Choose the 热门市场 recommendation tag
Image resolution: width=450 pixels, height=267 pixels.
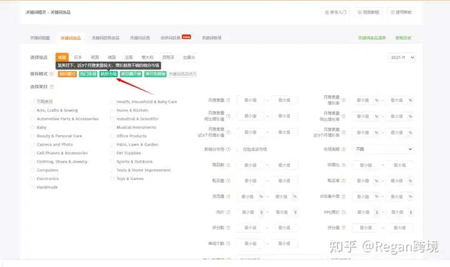(88, 74)
